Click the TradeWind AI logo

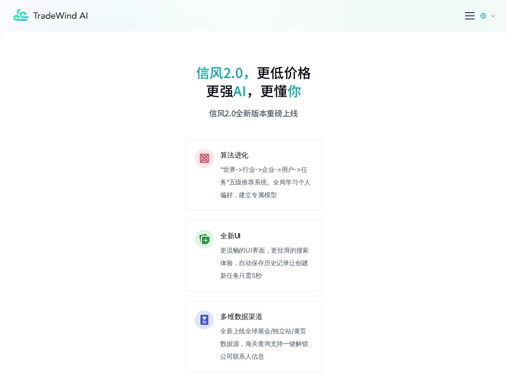point(51,15)
